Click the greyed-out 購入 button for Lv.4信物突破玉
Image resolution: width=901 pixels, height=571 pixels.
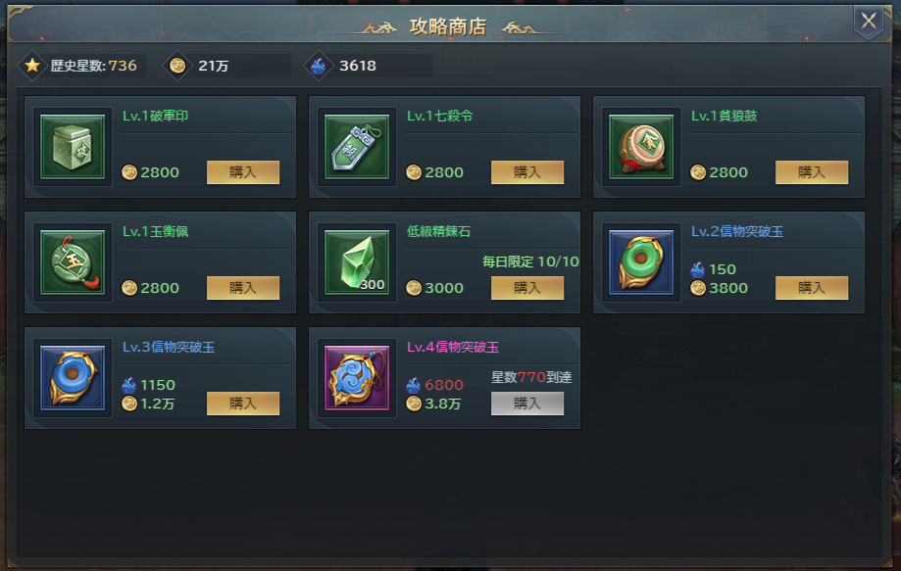pyautogui.click(x=527, y=404)
